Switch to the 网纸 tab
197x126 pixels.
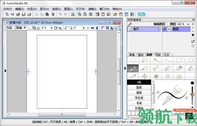pyautogui.click(x=158, y=55)
